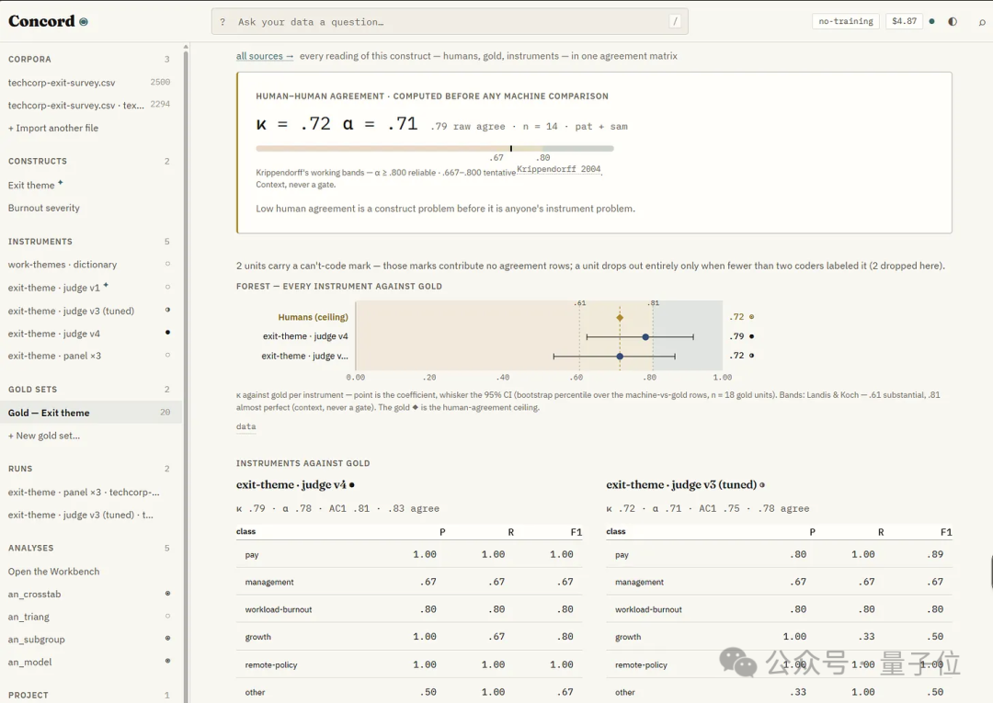Viewport: 993px width, 703px height.
Task: Click the status dot beside an_subgroup
Action: tap(168, 639)
